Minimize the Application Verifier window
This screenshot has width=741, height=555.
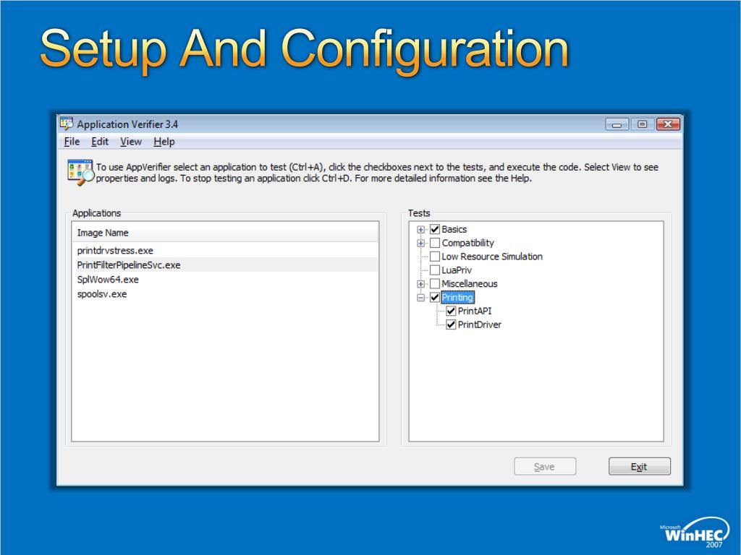coord(617,124)
